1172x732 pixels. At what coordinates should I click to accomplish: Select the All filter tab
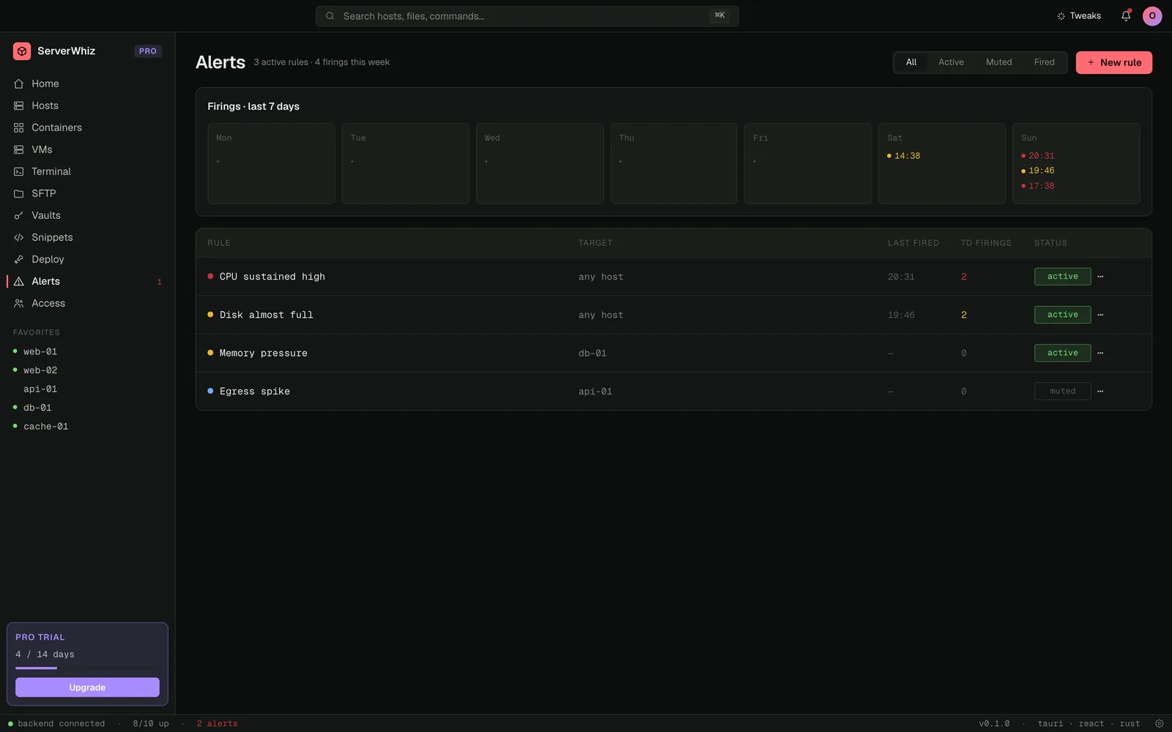(x=911, y=62)
